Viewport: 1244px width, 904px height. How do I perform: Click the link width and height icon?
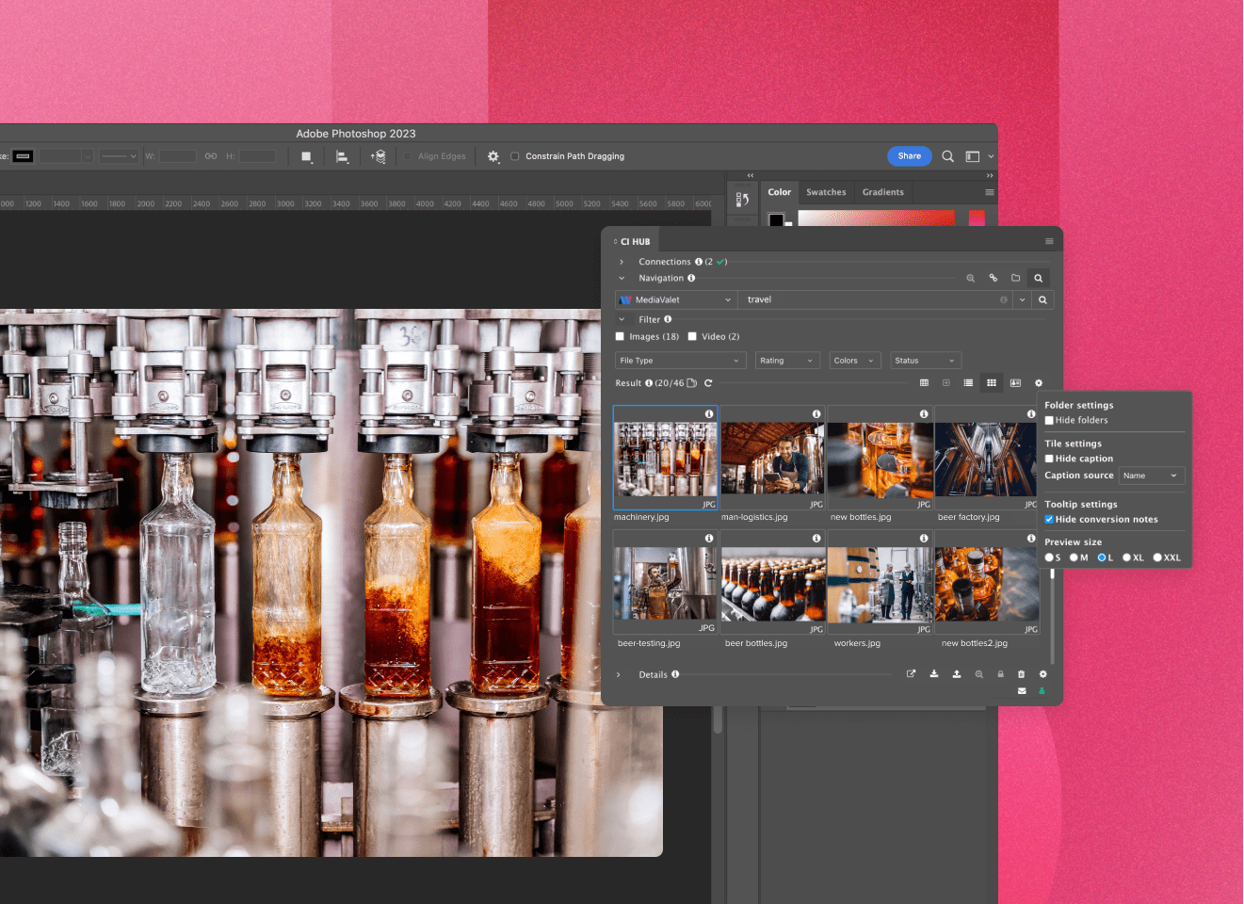click(x=211, y=156)
